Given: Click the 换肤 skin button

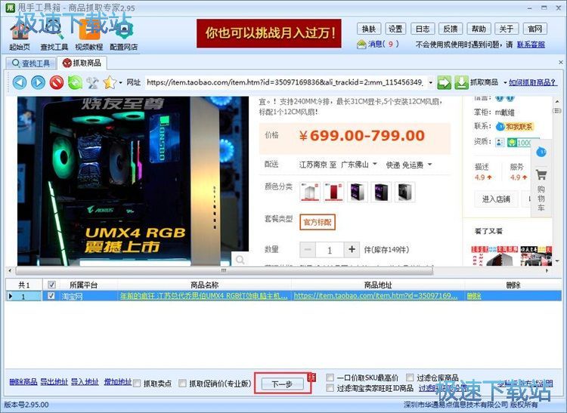Looking at the screenshot, I should tap(368, 29).
